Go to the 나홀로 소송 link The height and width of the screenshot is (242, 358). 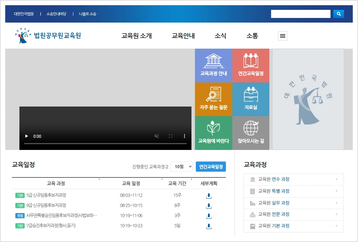tap(88, 14)
